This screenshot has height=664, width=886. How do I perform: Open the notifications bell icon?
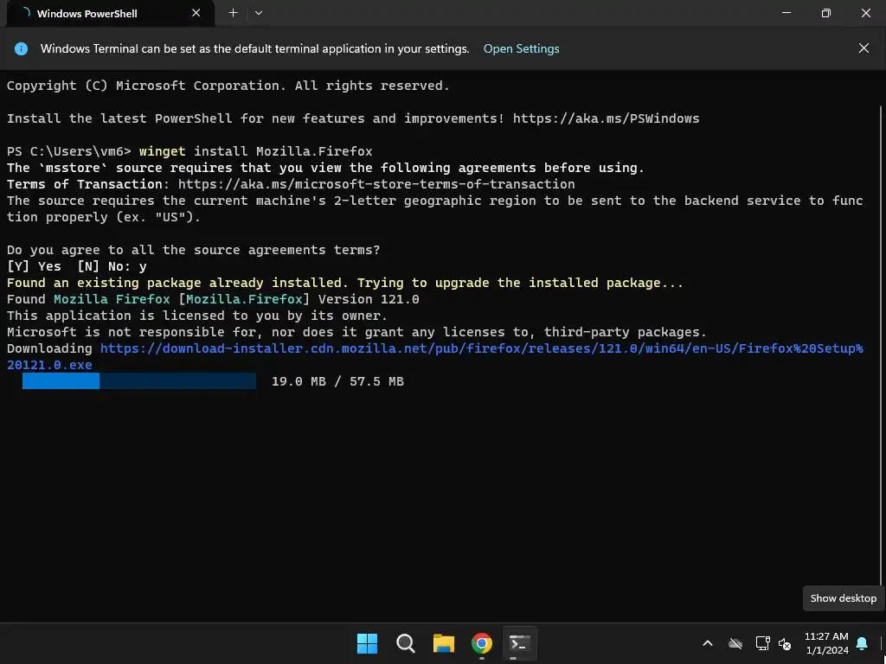point(863,643)
